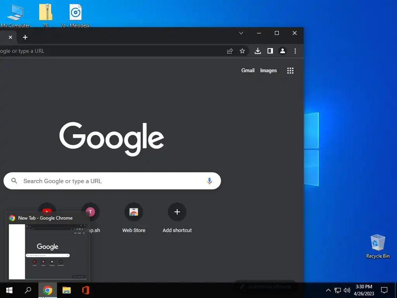Viewport: 397px width, 298px height.
Task: Click the Add shortcut button
Action: [177, 218]
